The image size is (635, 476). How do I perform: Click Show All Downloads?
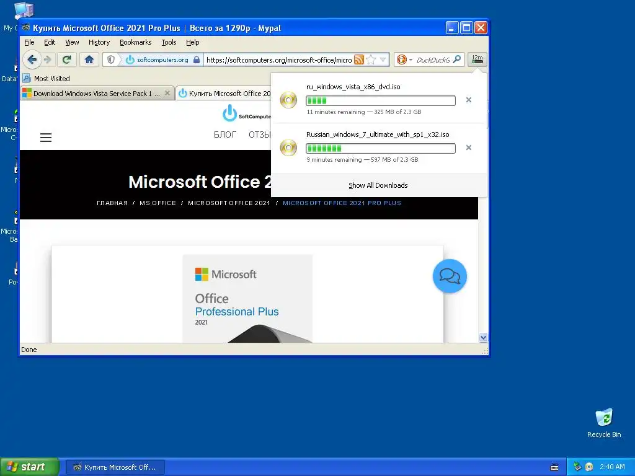(x=378, y=185)
